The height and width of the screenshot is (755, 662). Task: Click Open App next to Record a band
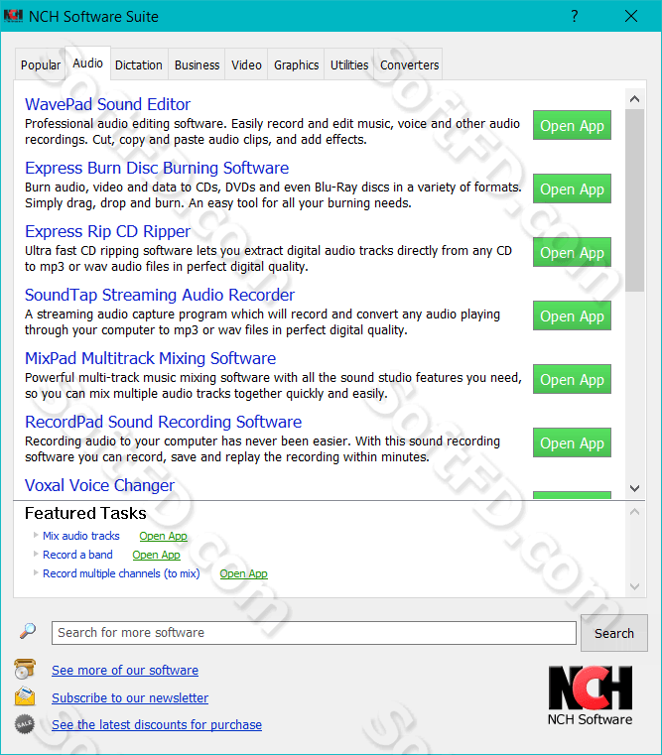pos(156,555)
